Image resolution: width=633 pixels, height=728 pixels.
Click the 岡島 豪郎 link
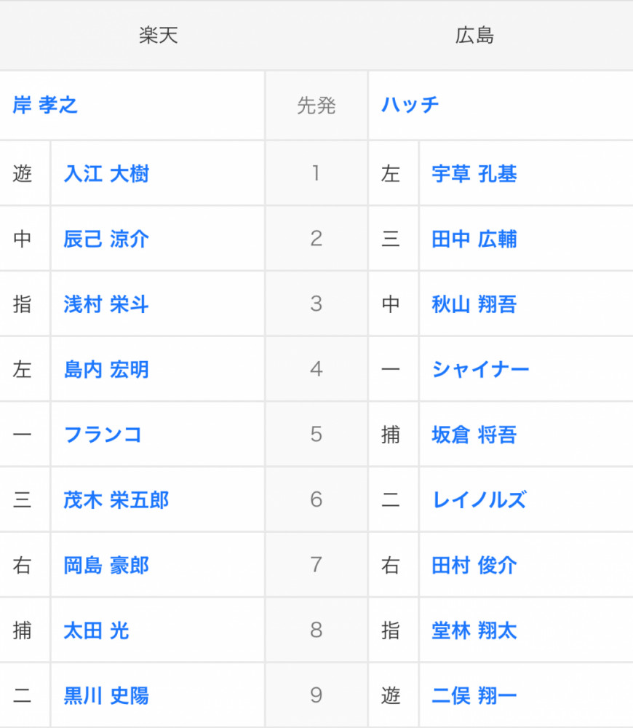(106, 566)
